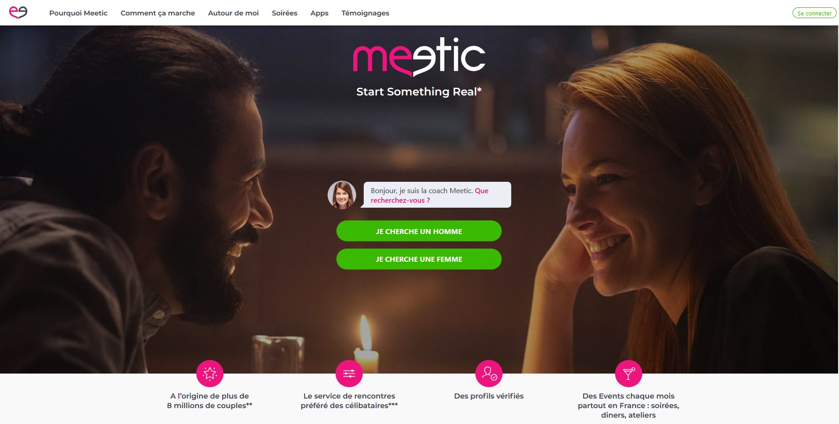The height and width of the screenshot is (424, 839).
Task: Click 'Des profils vérifiés' text
Action: [x=489, y=396]
